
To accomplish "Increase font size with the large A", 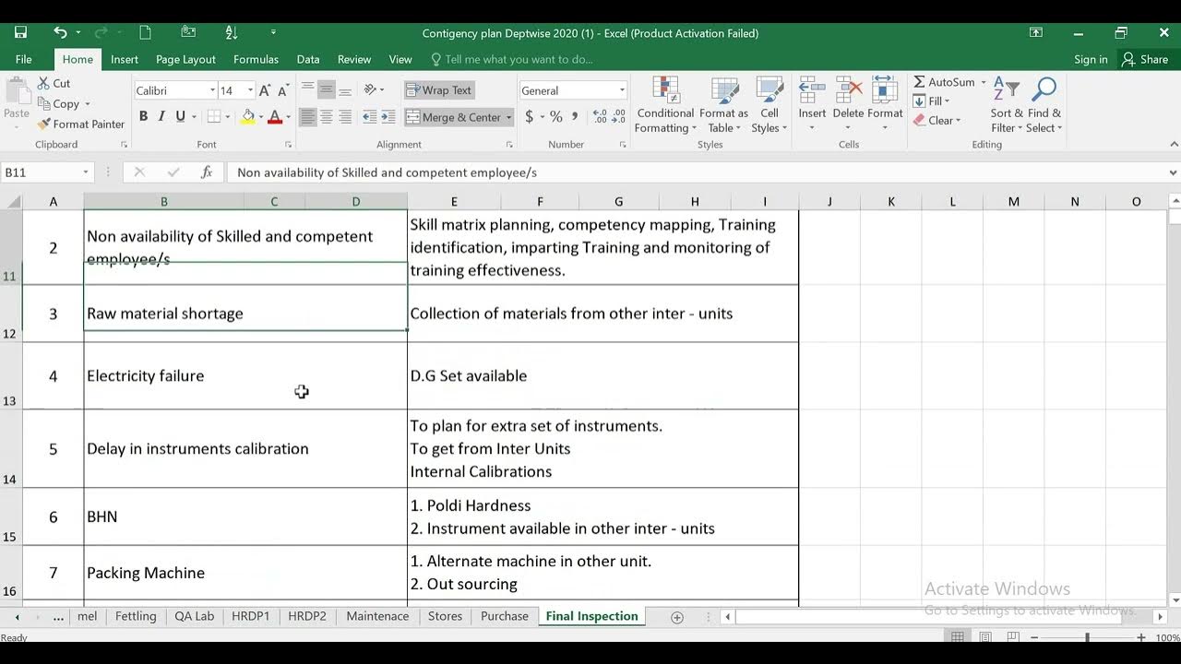I will [265, 90].
